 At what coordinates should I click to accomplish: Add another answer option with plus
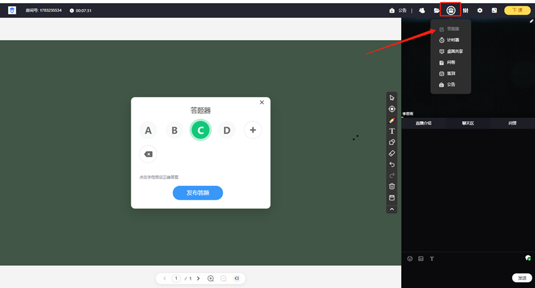point(252,130)
